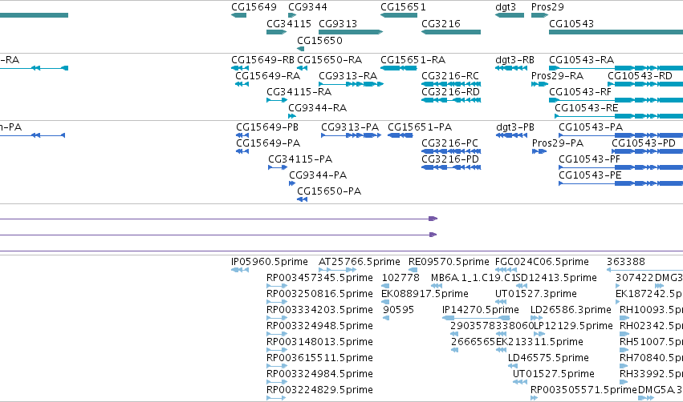Open transcript CG15650-RA
This screenshot has height=402, width=683.
330,60
